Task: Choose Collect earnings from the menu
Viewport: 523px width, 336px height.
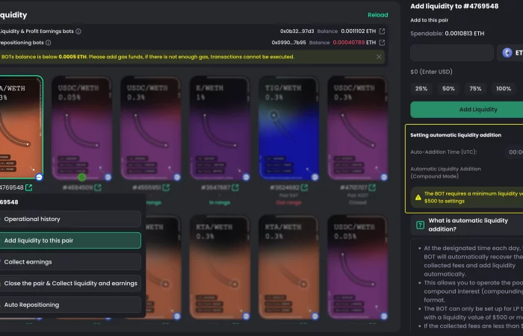Action: (70, 262)
